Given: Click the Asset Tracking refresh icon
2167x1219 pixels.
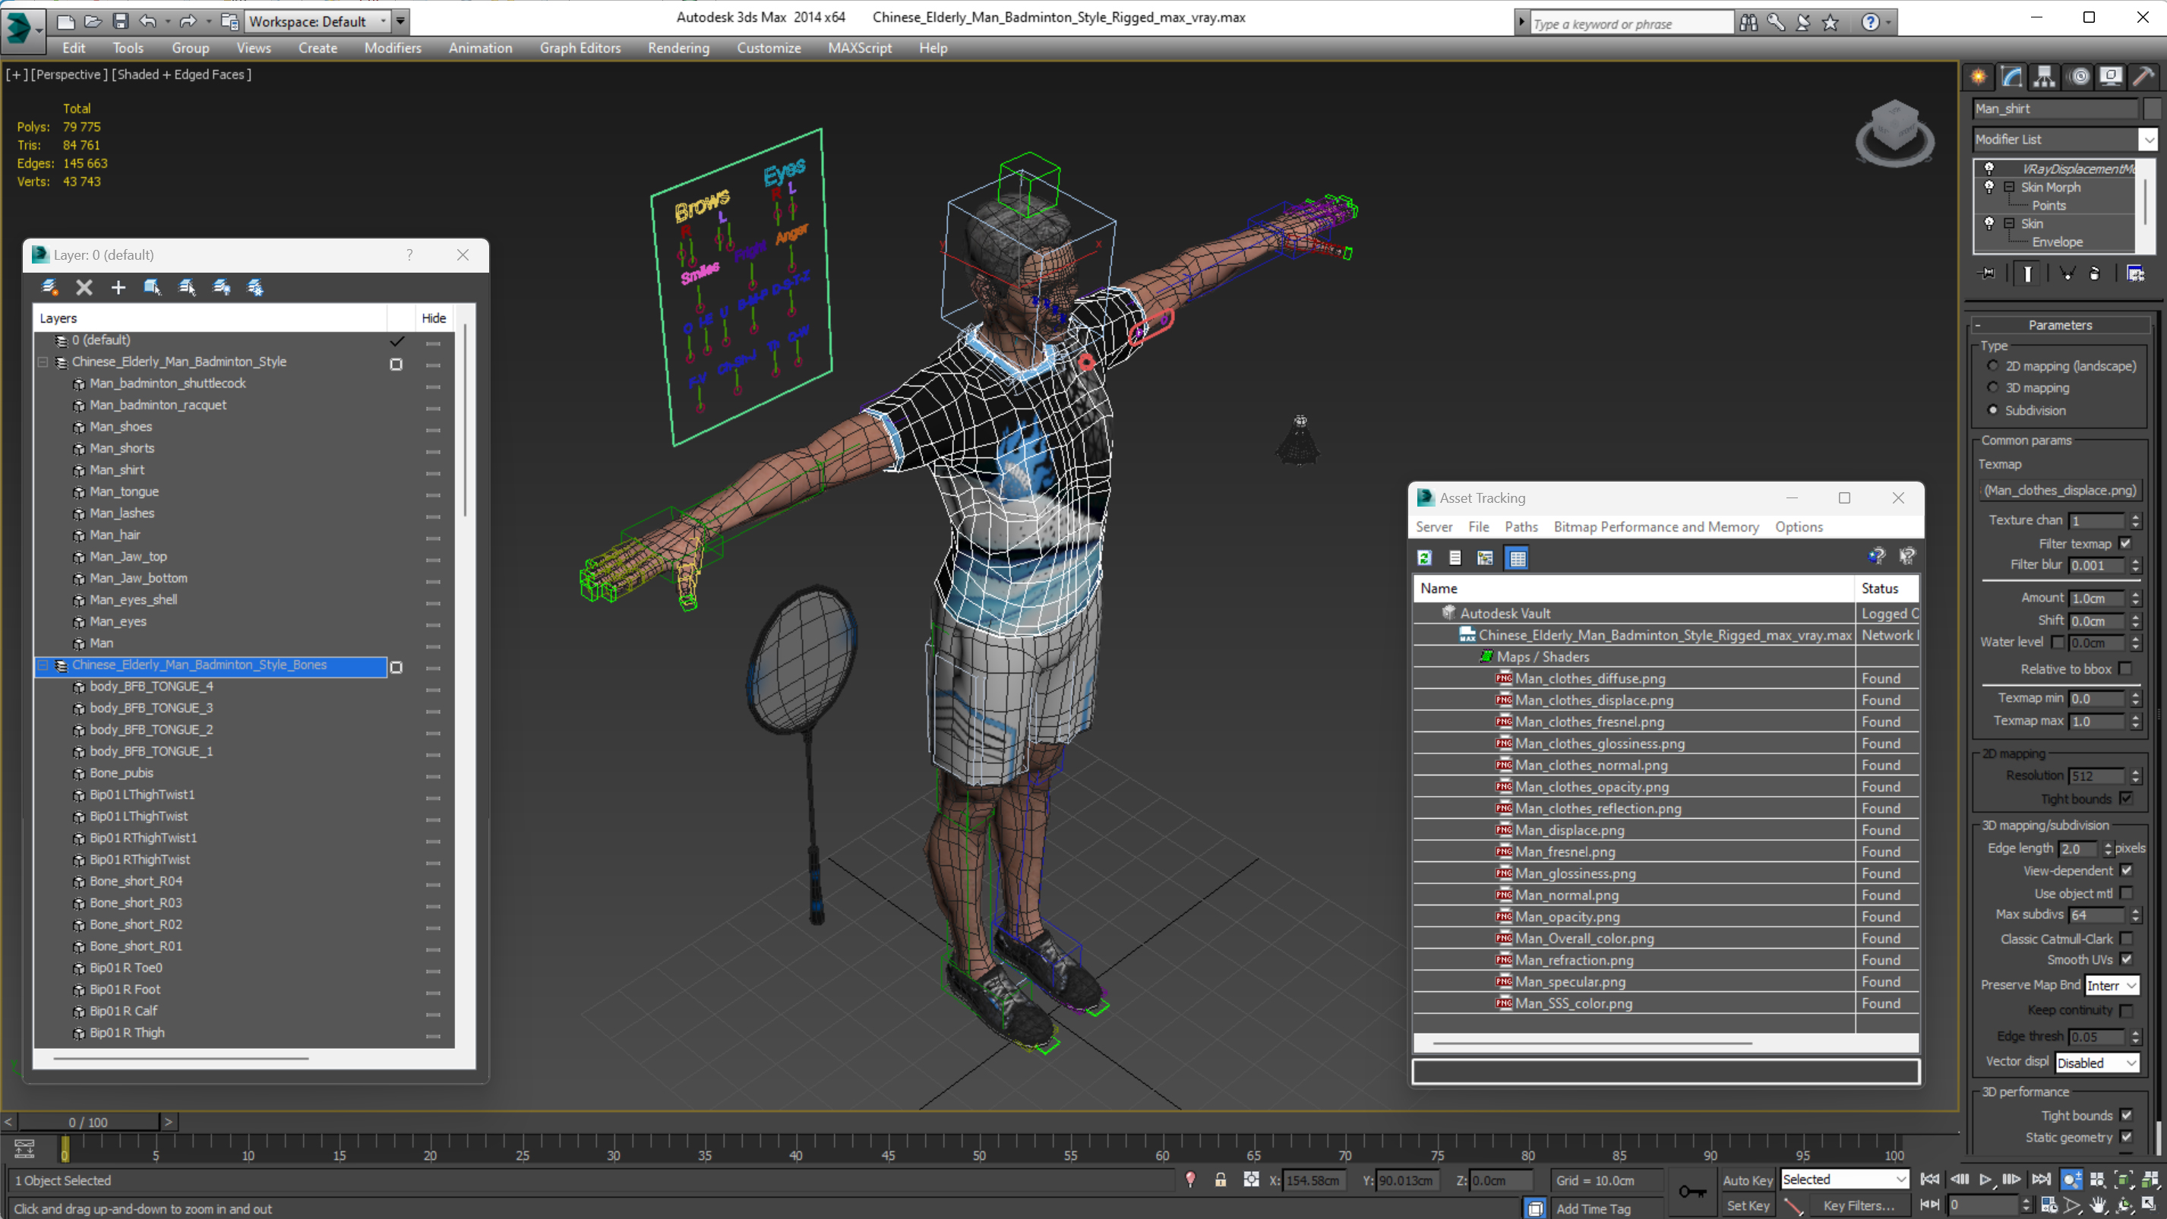Looking at the screenshot, I should [1424, 557].
